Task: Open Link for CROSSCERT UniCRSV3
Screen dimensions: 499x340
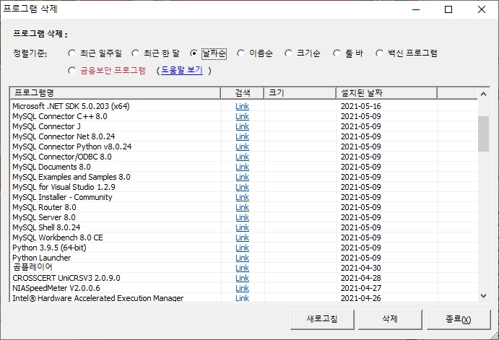Action: pos(242,278)
